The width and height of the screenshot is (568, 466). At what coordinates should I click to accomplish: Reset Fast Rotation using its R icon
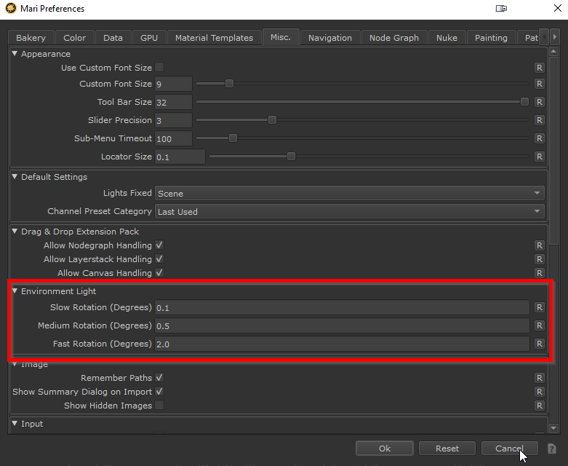click(x=539, y=344)
